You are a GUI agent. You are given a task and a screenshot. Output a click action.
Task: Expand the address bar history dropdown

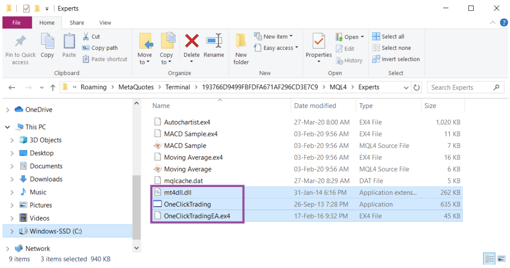(406, 87)
